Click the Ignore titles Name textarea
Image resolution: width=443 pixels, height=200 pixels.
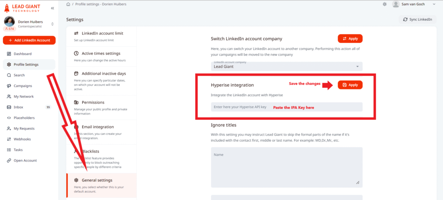286,167
